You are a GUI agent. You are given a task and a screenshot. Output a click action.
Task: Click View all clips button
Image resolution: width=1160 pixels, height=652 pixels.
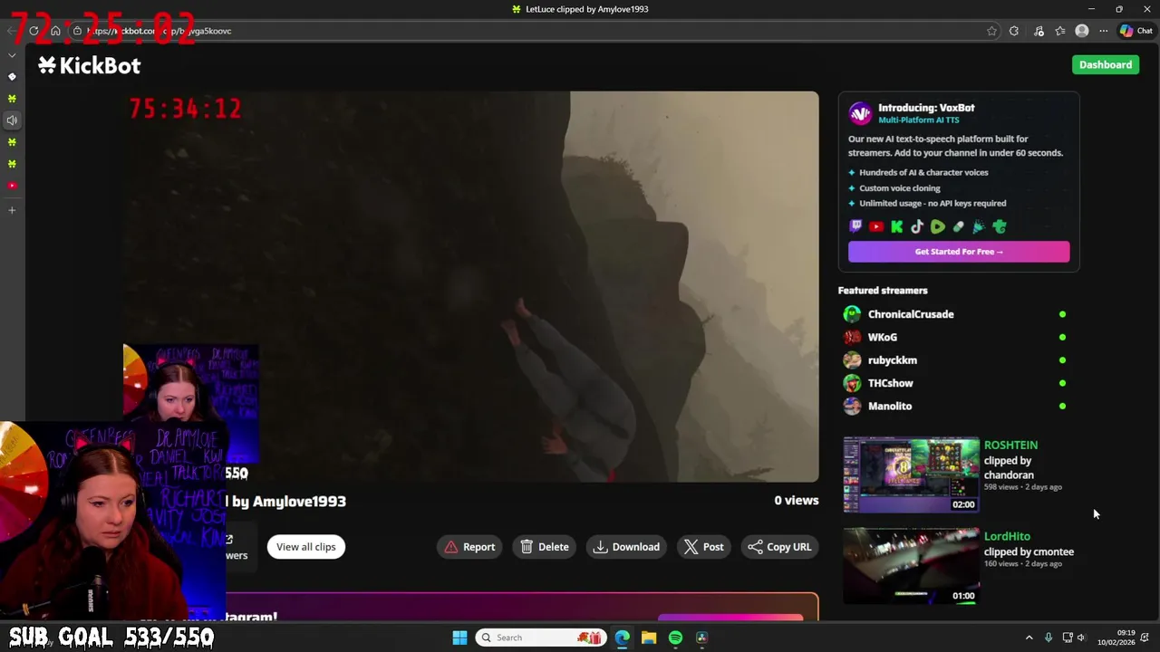pos(305,547)
